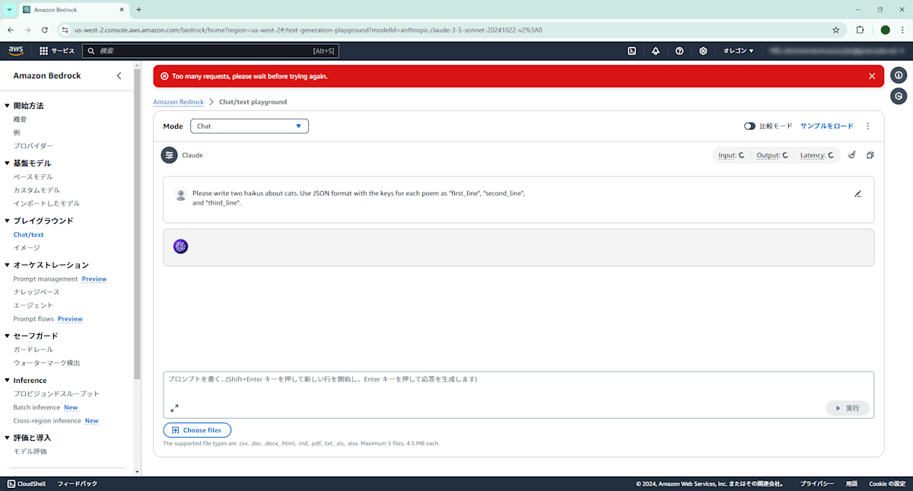Open ナレッジベース in the sidebar
913x491 pixels.
coord(36,292)
